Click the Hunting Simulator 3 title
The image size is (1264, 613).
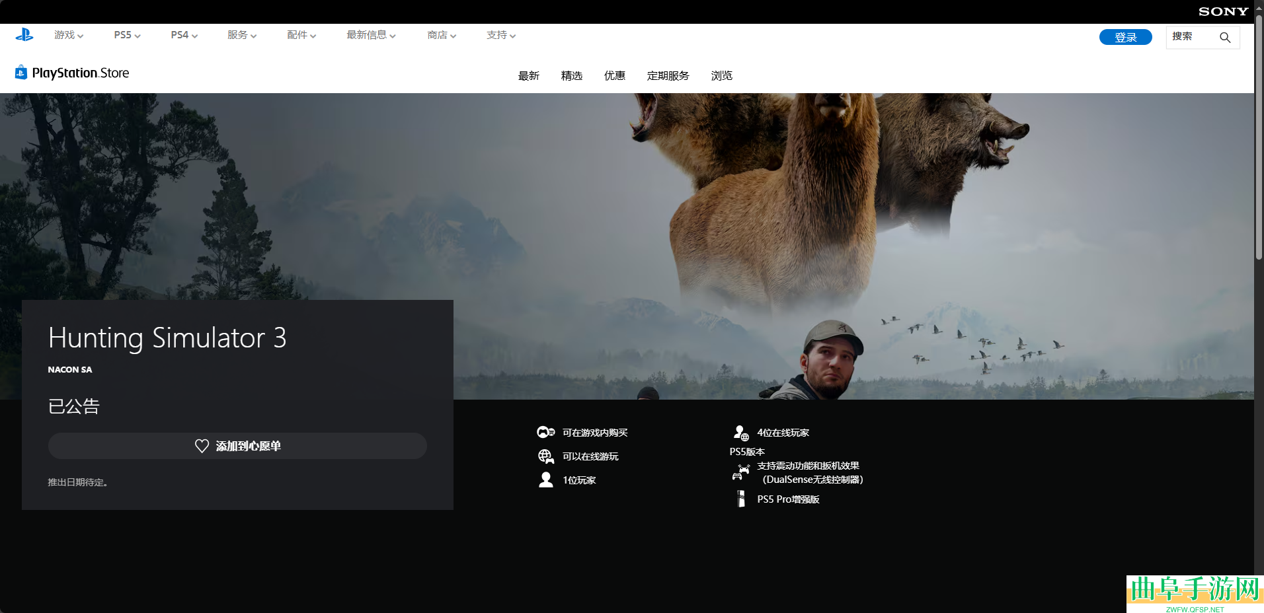tap(167, 338)
